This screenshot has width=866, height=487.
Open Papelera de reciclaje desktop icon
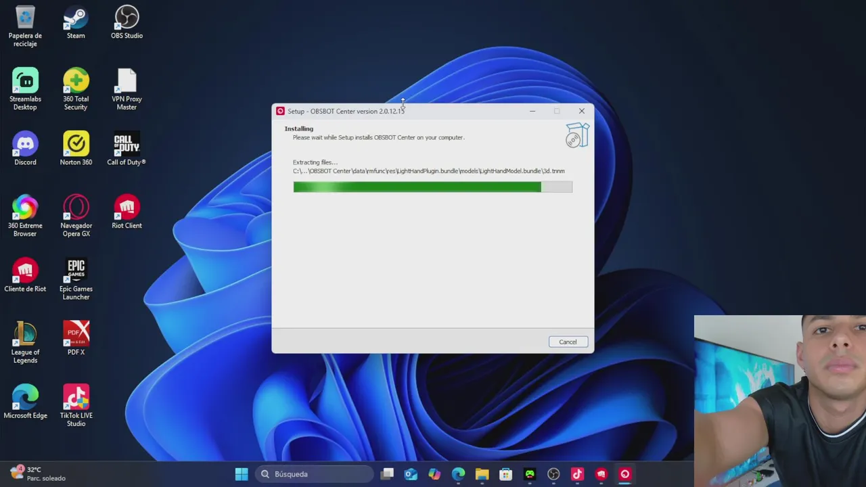[x=25, y=26]
